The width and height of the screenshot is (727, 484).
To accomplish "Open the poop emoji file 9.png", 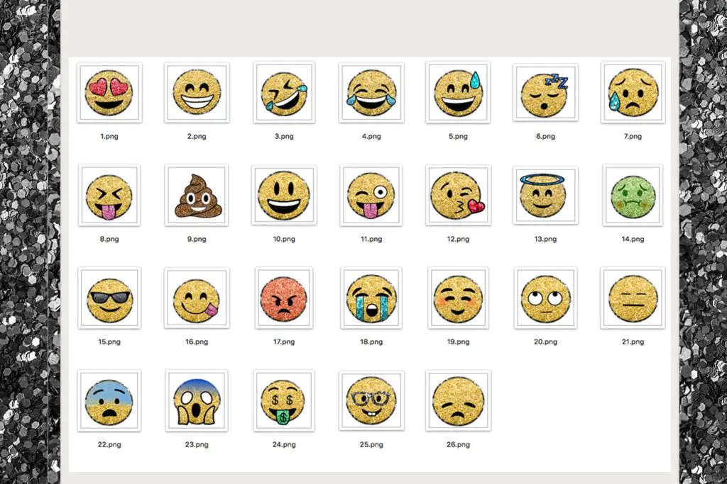I will [x=197, y=196].
